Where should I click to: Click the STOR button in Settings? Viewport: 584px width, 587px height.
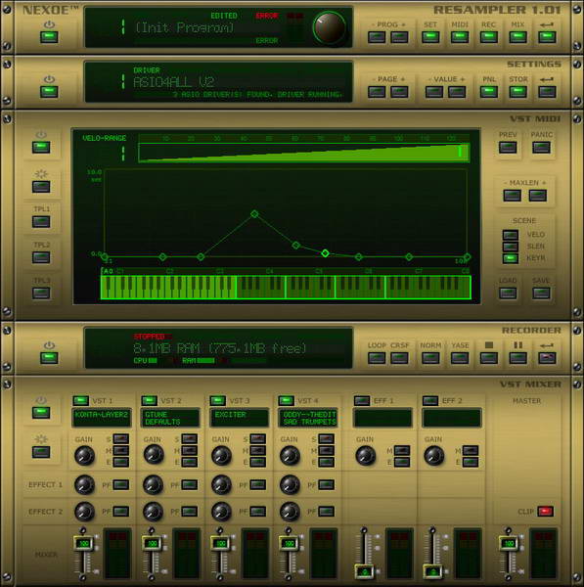[x=518, y=92]
